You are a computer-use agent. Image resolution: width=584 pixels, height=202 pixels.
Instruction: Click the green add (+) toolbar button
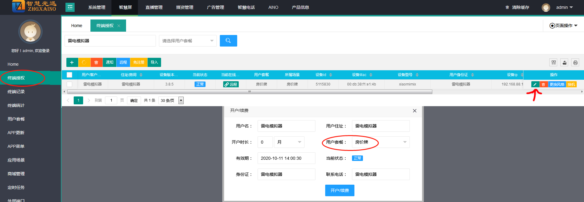[x=72, y=62]
